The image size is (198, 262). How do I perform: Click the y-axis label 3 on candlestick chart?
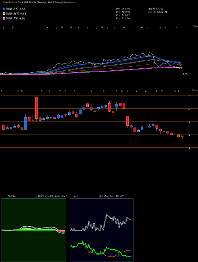coord(189,148)
